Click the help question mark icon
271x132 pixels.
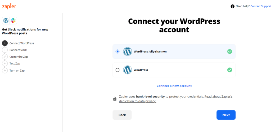coord(232,6)
